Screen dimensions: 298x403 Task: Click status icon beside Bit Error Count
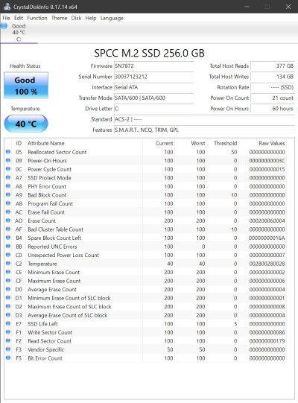tap(8, 358)
